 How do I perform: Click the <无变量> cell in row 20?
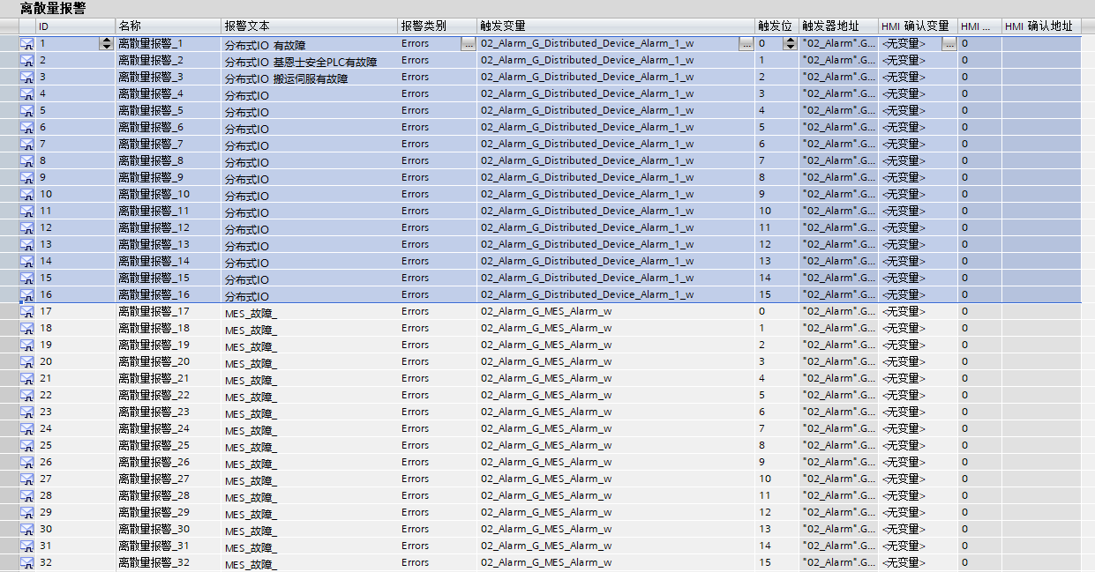[x=918, y=361]
